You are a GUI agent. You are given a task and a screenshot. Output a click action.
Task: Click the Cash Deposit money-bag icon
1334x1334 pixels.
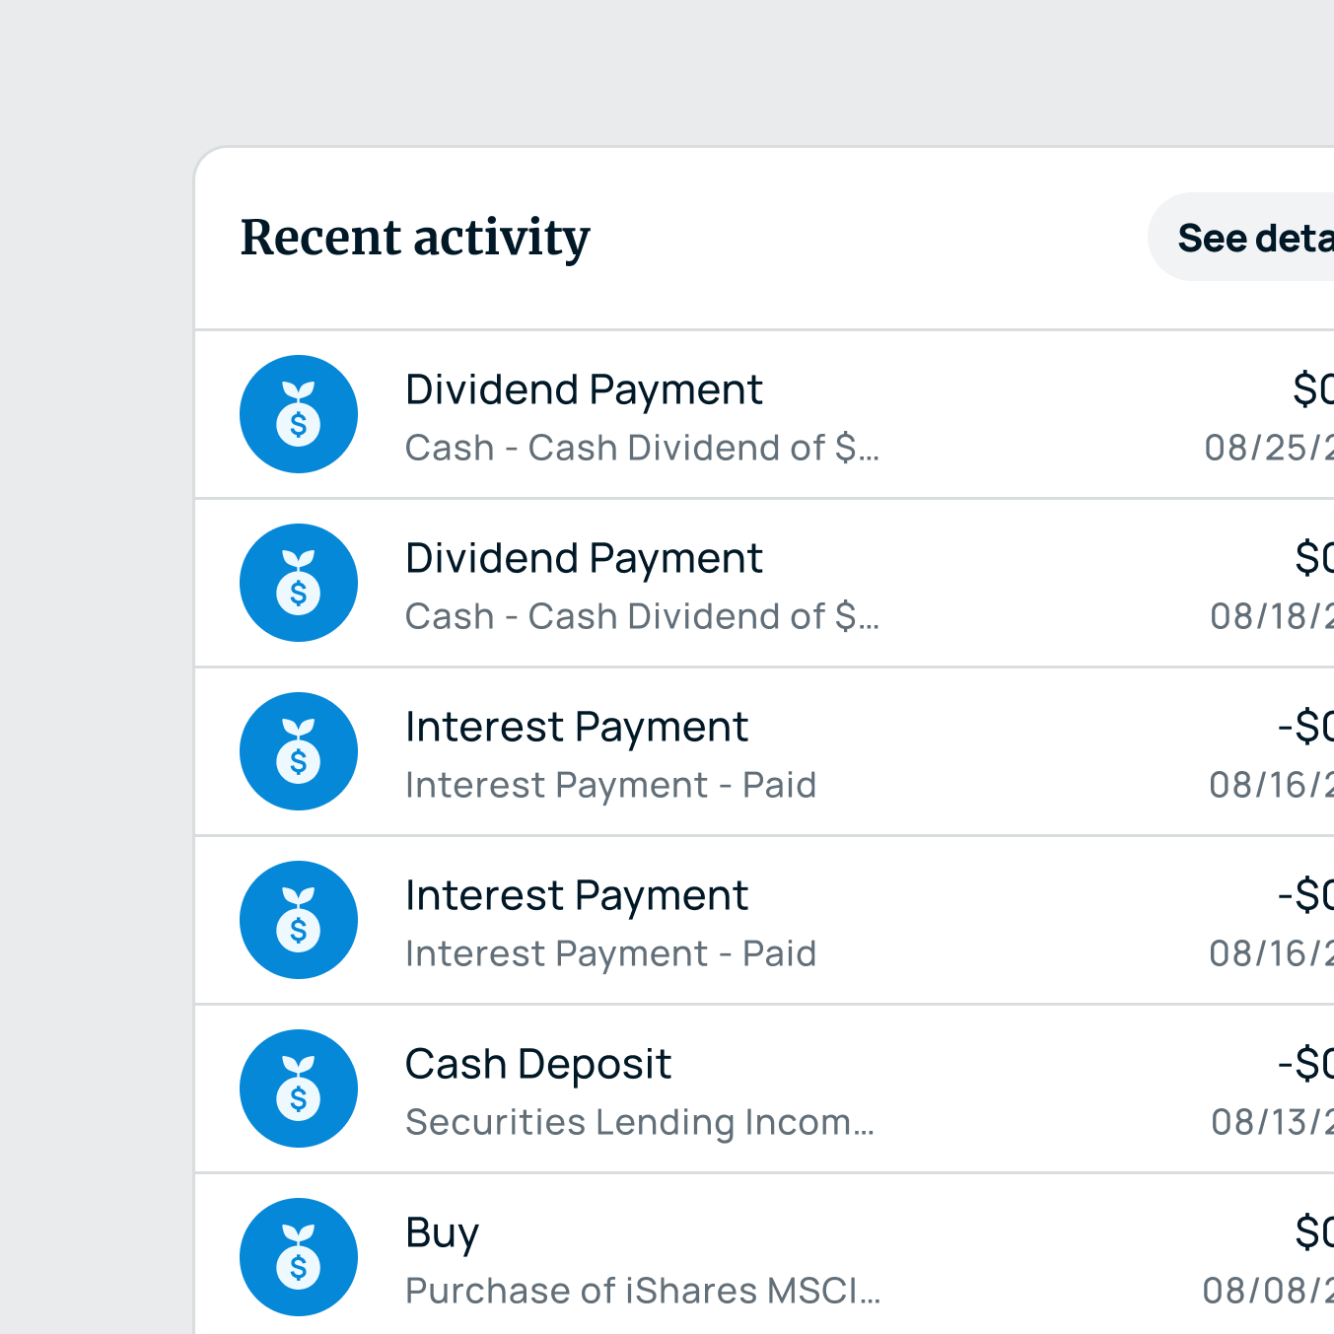click(298, 1088)
